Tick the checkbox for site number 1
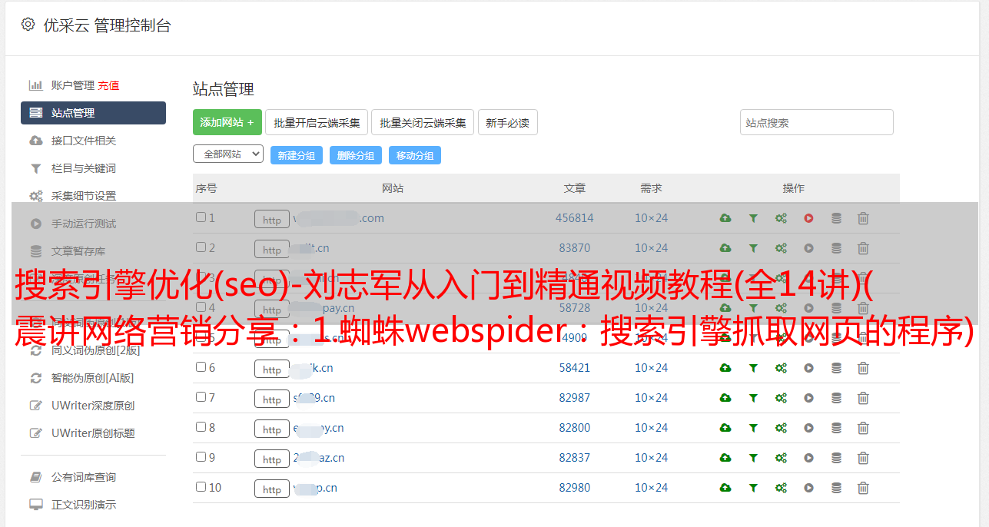 tap(201, 217)
